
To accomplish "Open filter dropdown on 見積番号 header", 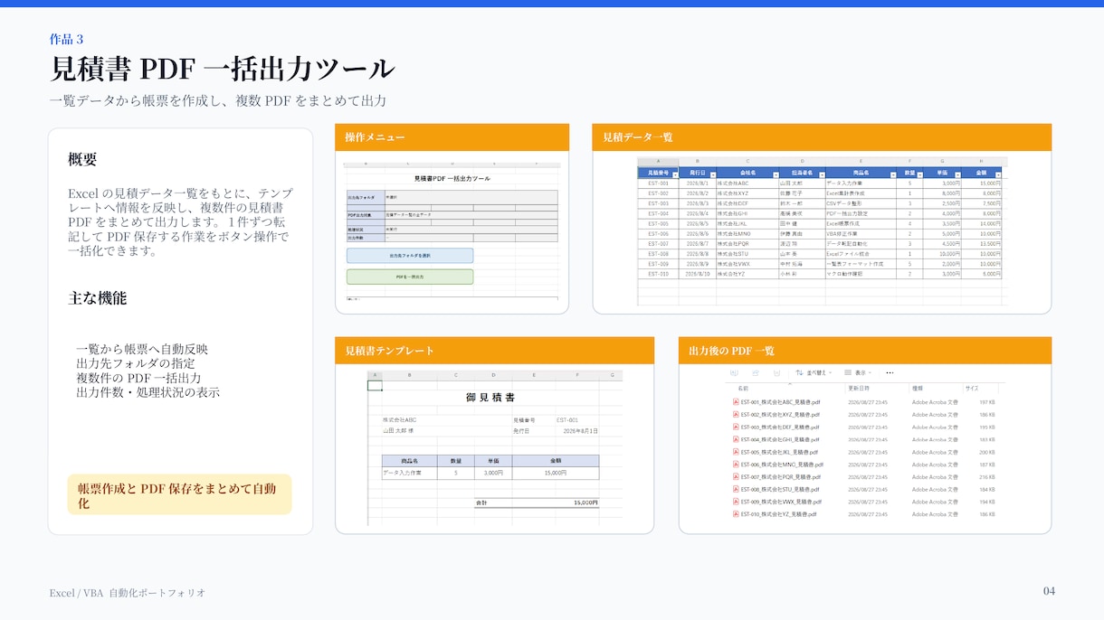I will click(x=675, y=174).
